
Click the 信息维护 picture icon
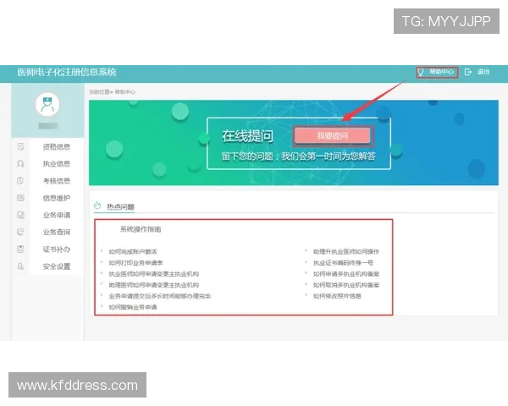click(x=20, y=198)
